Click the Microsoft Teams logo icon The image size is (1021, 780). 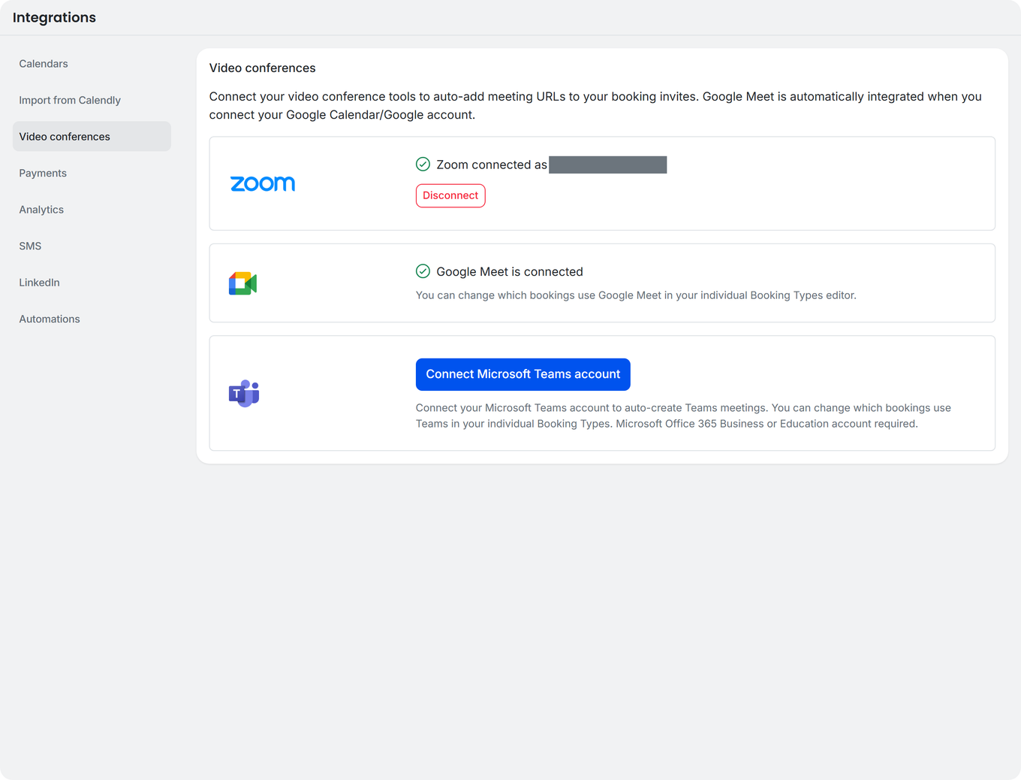(244, 393)
